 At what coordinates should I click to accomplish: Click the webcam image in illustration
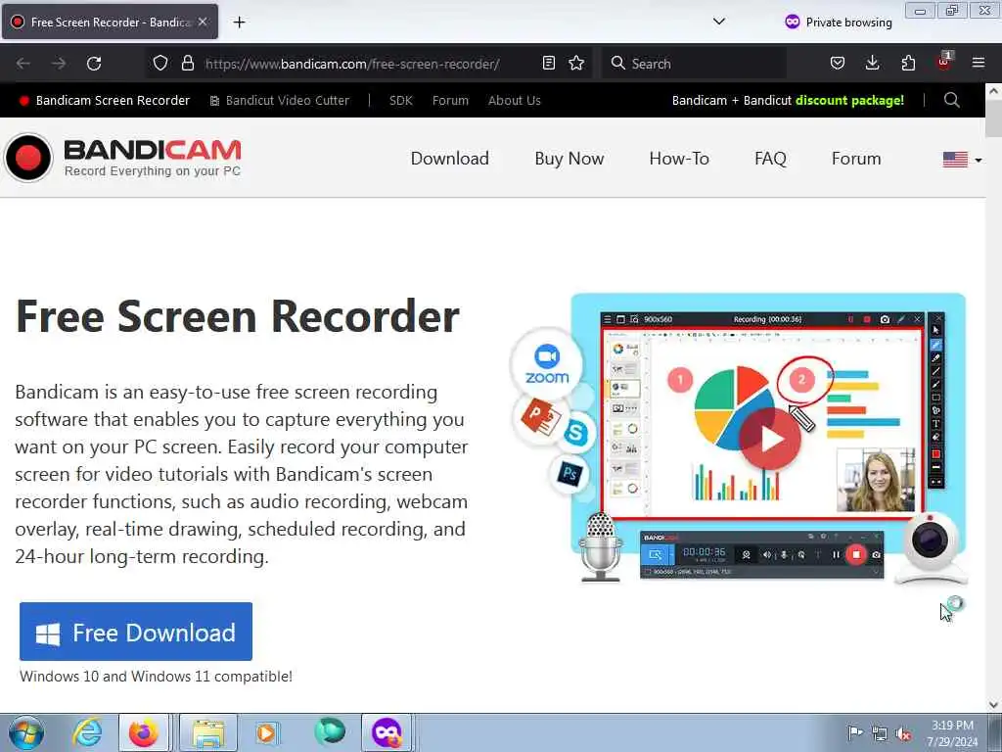pos(931,548)
